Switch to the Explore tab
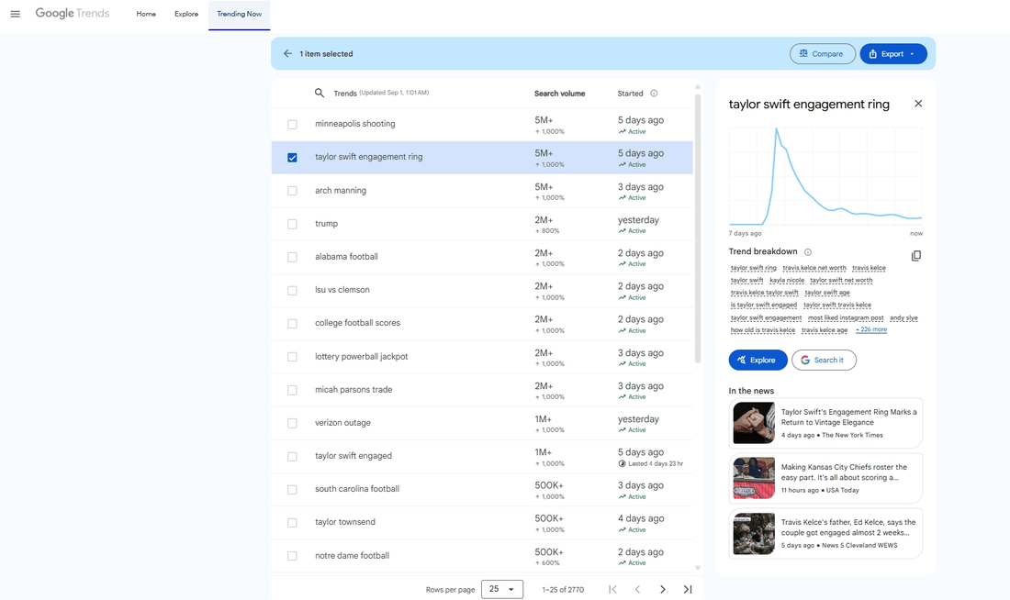 186,15
